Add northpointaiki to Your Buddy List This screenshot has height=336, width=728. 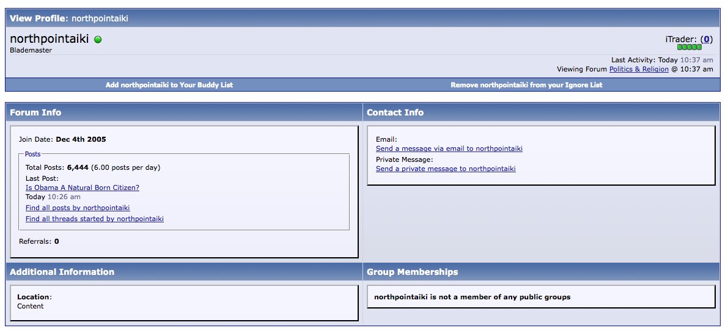click(x=169, y=85)
